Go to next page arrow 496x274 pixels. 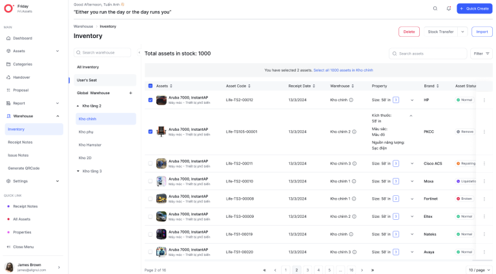coord(362,270)
